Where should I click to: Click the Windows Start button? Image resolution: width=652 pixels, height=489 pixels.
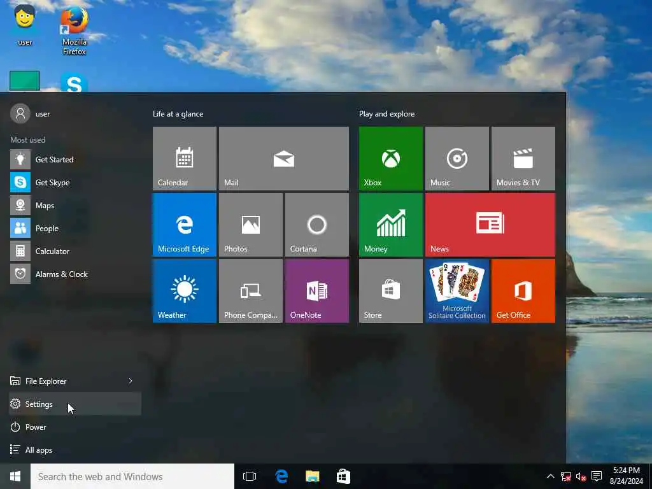click(x=15, y=476)
